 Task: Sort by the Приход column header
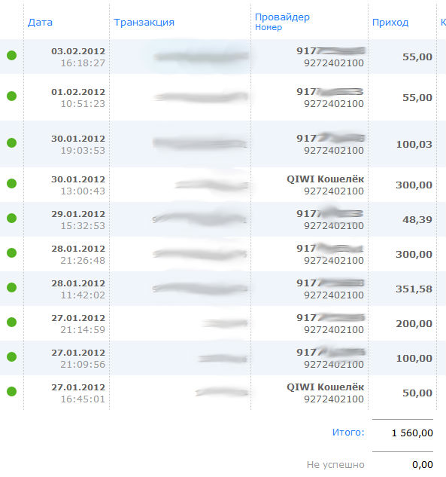(x=390, y=23)
